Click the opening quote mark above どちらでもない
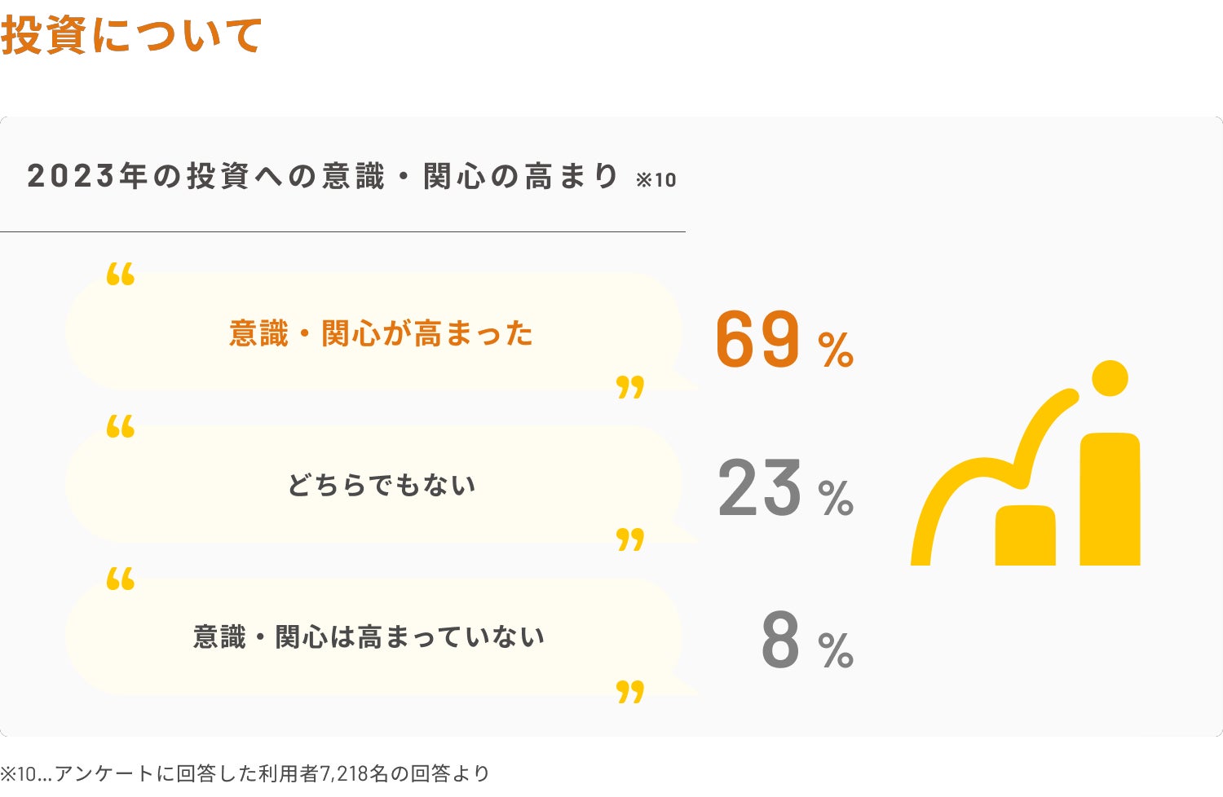 [x=121, y=426]
